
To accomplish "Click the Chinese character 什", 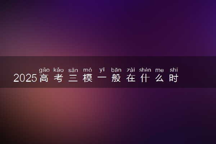I will [x=145, y=78].
